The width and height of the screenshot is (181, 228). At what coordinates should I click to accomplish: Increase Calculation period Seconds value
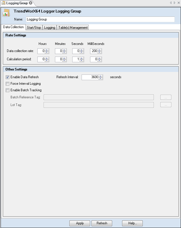82,58
